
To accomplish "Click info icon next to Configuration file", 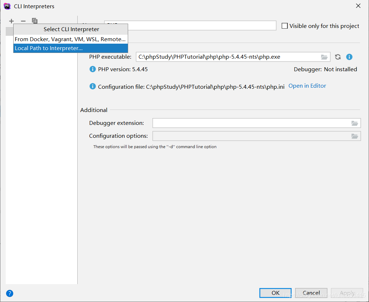I will [x=92, y=86].
